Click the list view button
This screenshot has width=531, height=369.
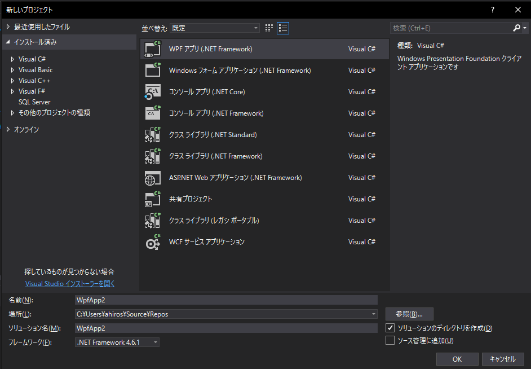tap(282, 28)
